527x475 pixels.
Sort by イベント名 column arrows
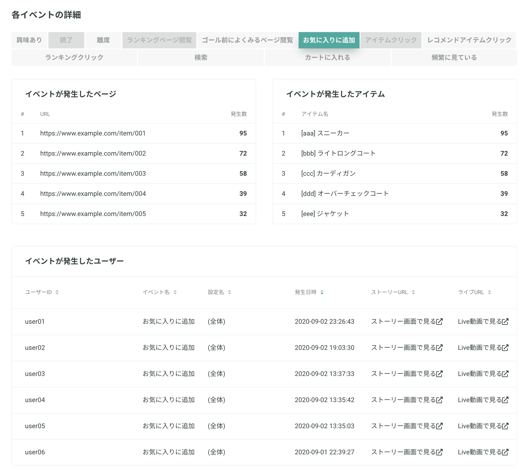(x=175, y=292)
